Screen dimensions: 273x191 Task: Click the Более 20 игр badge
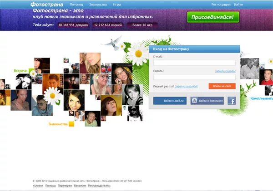(142, 25)
